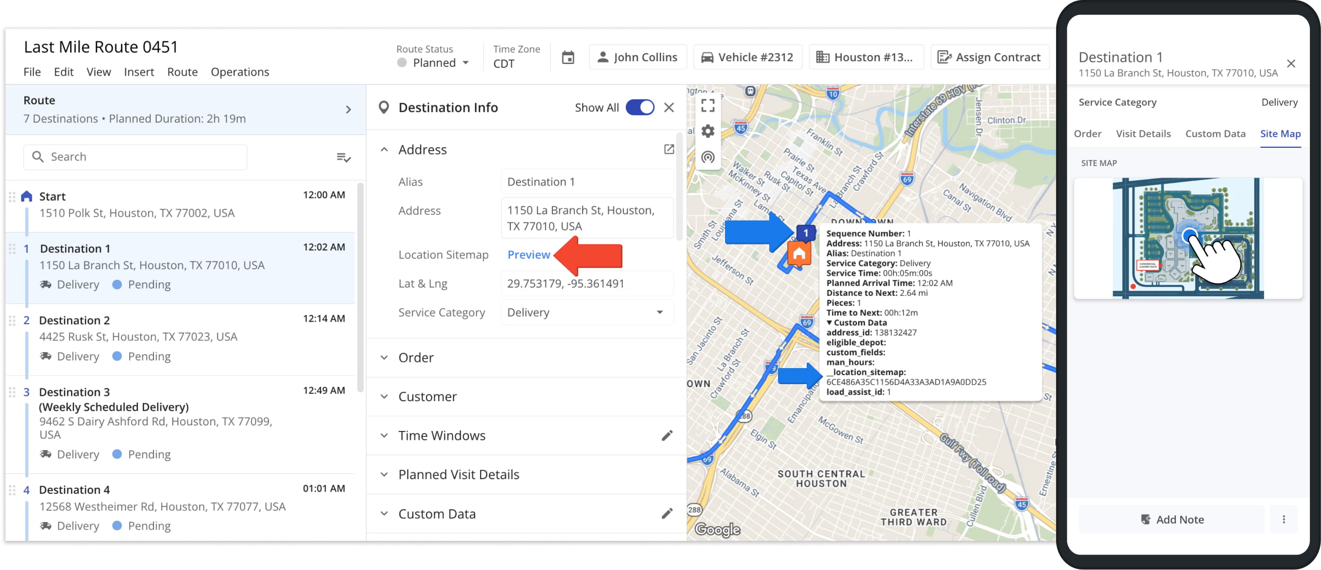Select Destination 3 Weekly Scheduled Delivery
The image size is (1321, 570).
point(180,424)
